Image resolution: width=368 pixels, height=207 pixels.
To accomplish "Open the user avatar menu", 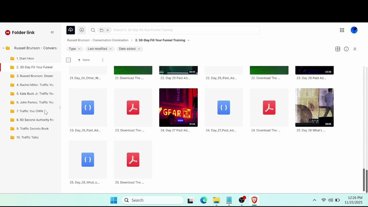I will tap(354, 30).
